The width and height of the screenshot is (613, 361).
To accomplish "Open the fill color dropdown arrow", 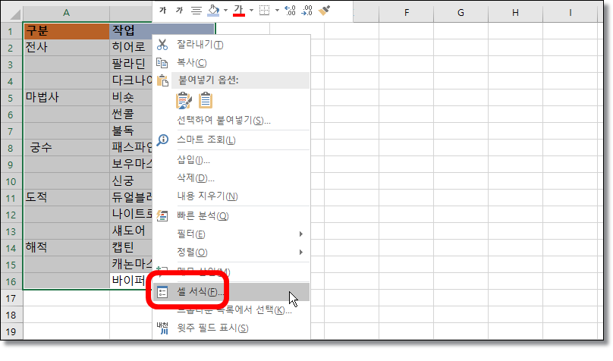I will pos(225,11).
